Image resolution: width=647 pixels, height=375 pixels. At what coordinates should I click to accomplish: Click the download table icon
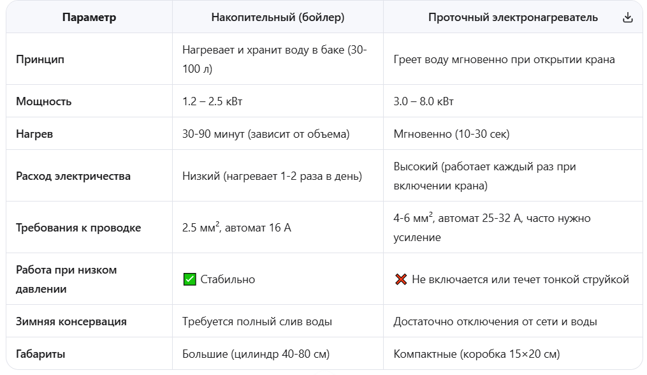pos(628,17)
